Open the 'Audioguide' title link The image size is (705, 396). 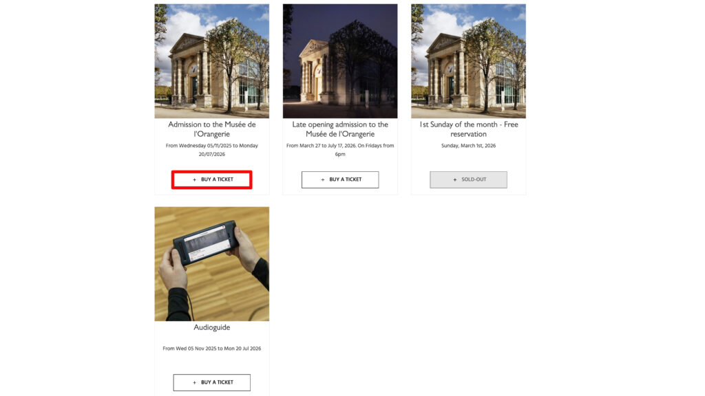click(212, 327)
